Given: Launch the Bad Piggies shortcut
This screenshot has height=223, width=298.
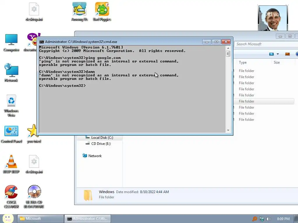Looking at the screenshot, I should (102, 11).
